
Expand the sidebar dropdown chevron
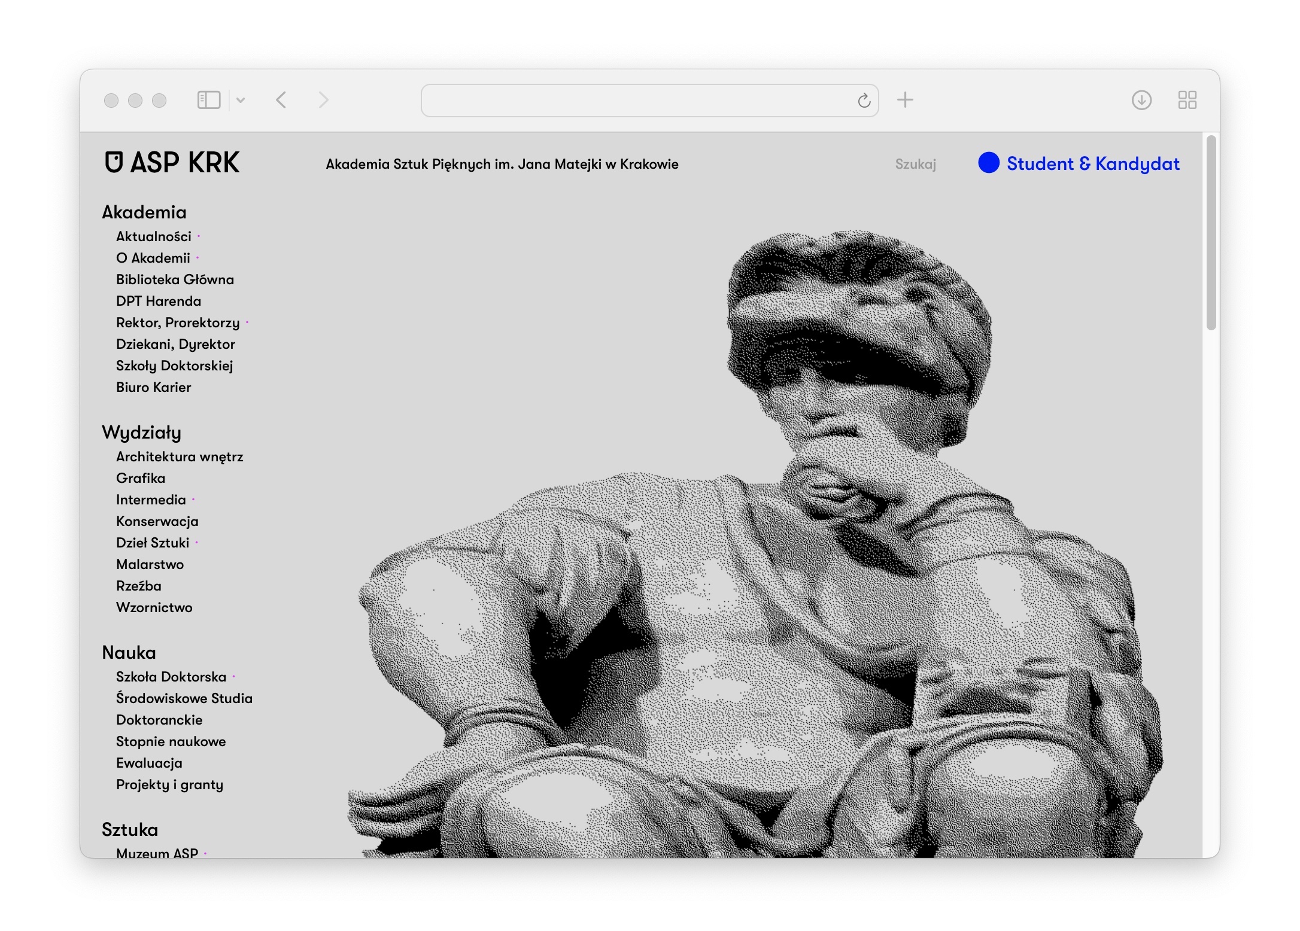click(241, 100)
